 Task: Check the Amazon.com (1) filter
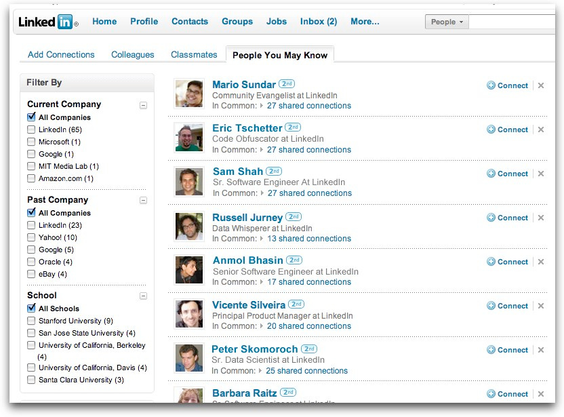point(31,178)
